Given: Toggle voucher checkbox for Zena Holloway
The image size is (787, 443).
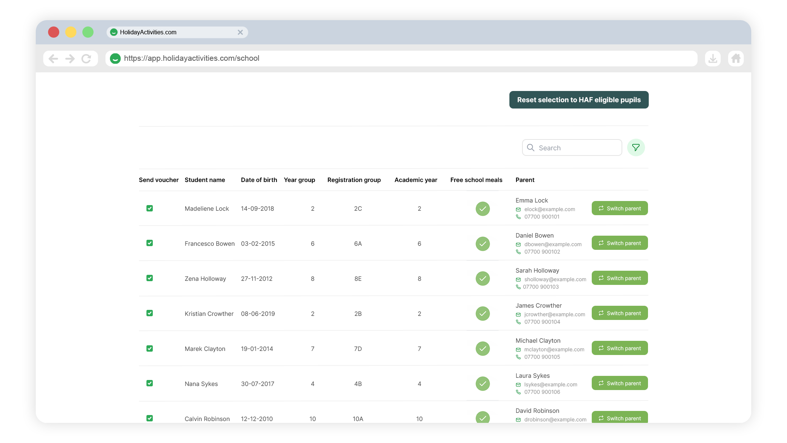Looking at the screenshot, I should coord(149,278).
